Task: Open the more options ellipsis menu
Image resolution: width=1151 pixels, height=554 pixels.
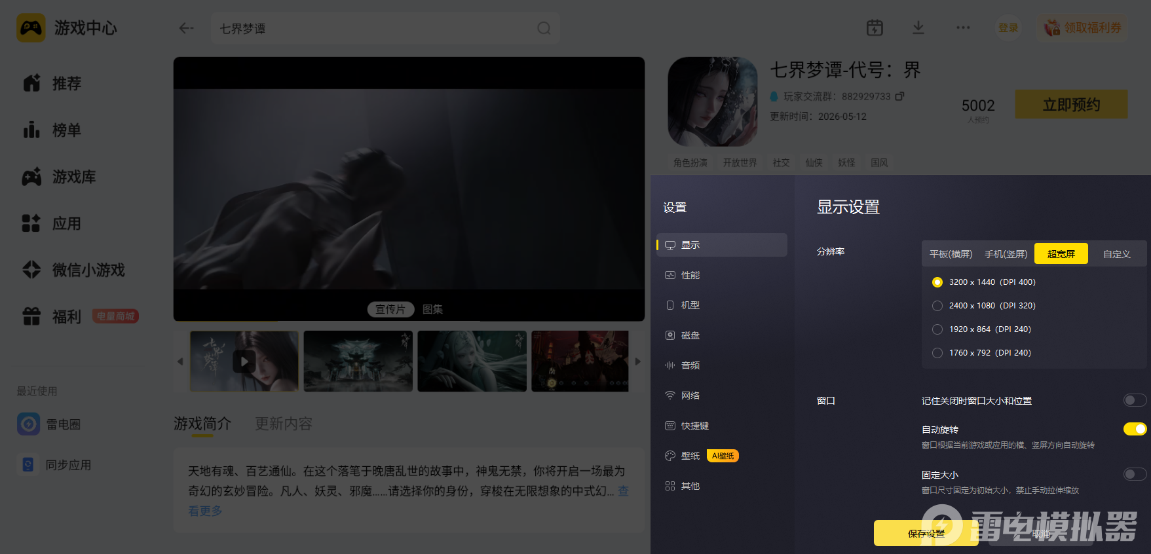Action: (x=963, y=28)
